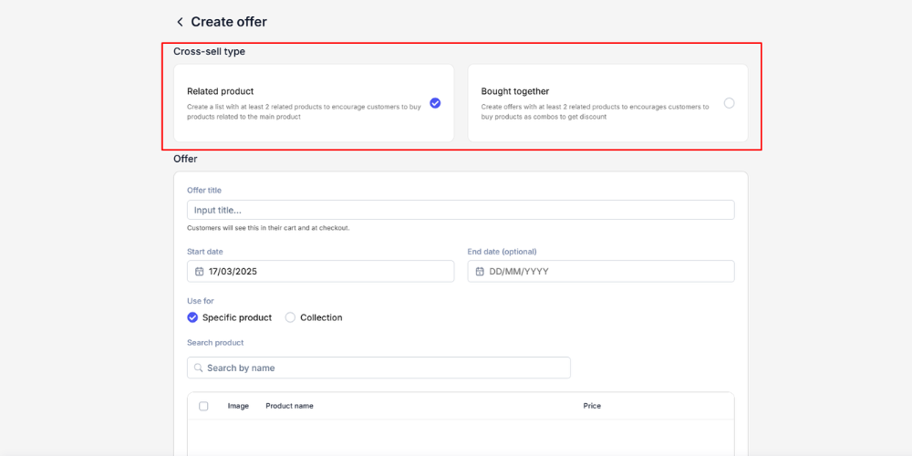
Task: Click the Related product description text
Action: (x=305, y=111)
